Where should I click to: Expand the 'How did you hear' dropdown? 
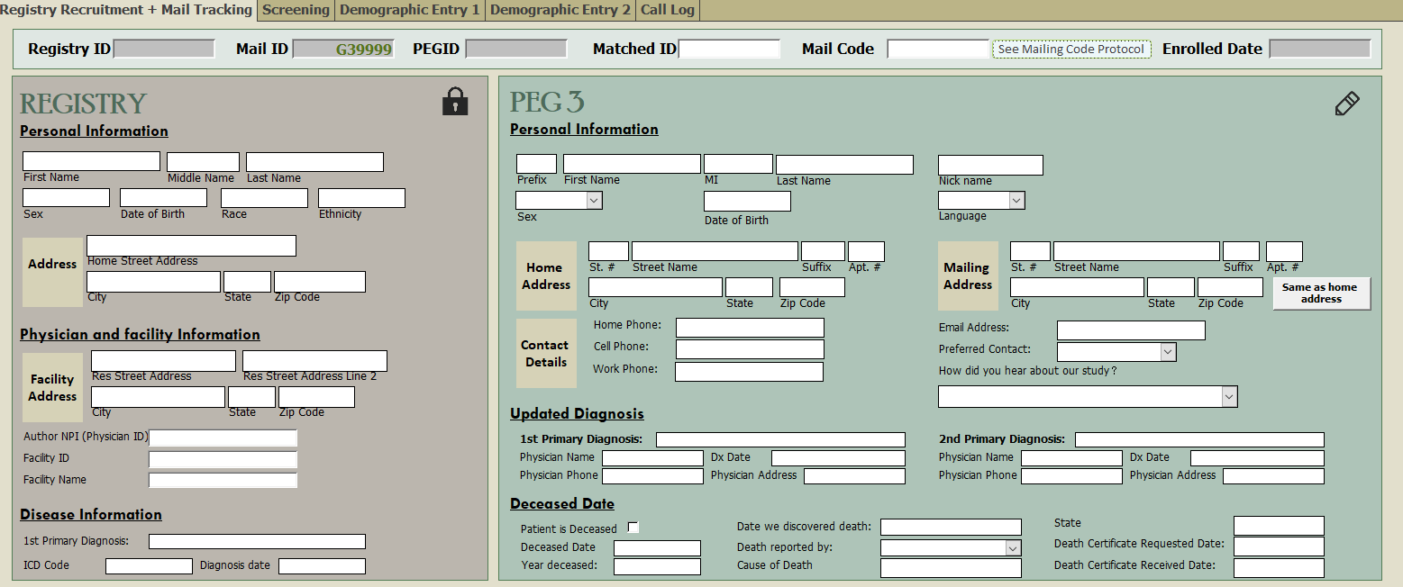coord(1228,397)
